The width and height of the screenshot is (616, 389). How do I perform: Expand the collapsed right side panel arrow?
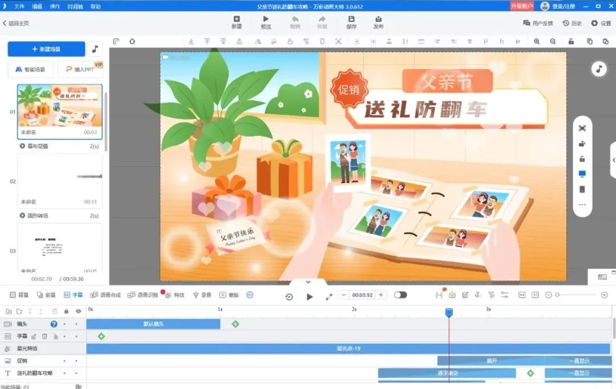613,160
